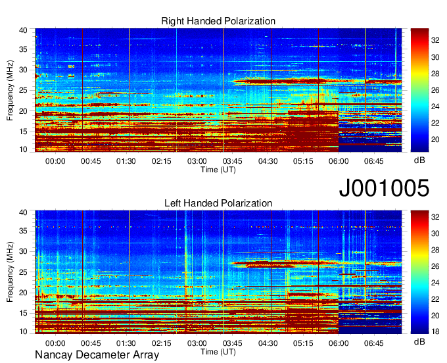Image resolution: width=447 pixels, height=363 pixels.
Task: Click "02:15" time tick of Right Handed plot
Action: (x=161, y=161)
